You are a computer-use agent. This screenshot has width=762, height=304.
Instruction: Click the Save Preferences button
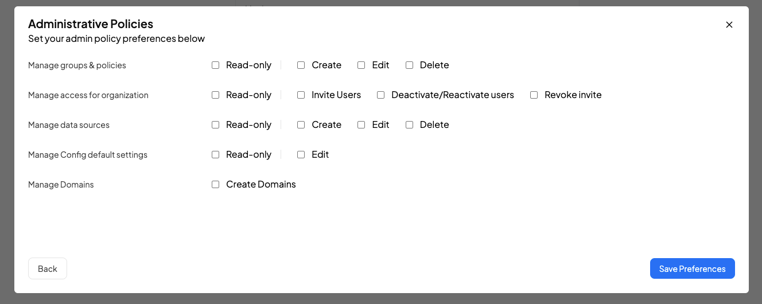tap(692, 268)
